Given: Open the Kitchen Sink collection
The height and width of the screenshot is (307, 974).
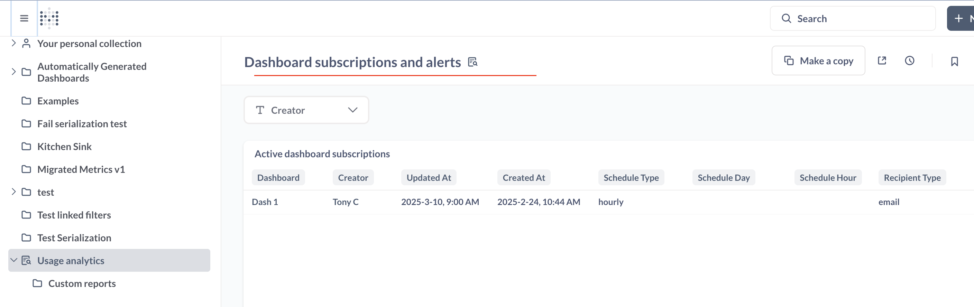Looking at the screenshot, I should pyautogui.click(x=64, y=146).
